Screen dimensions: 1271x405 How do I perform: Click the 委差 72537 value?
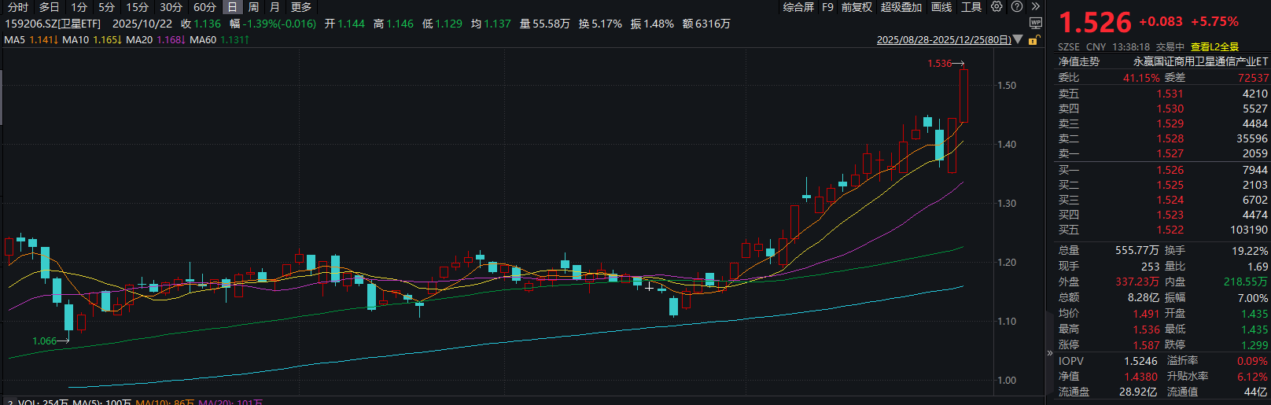coord(1253,78)
